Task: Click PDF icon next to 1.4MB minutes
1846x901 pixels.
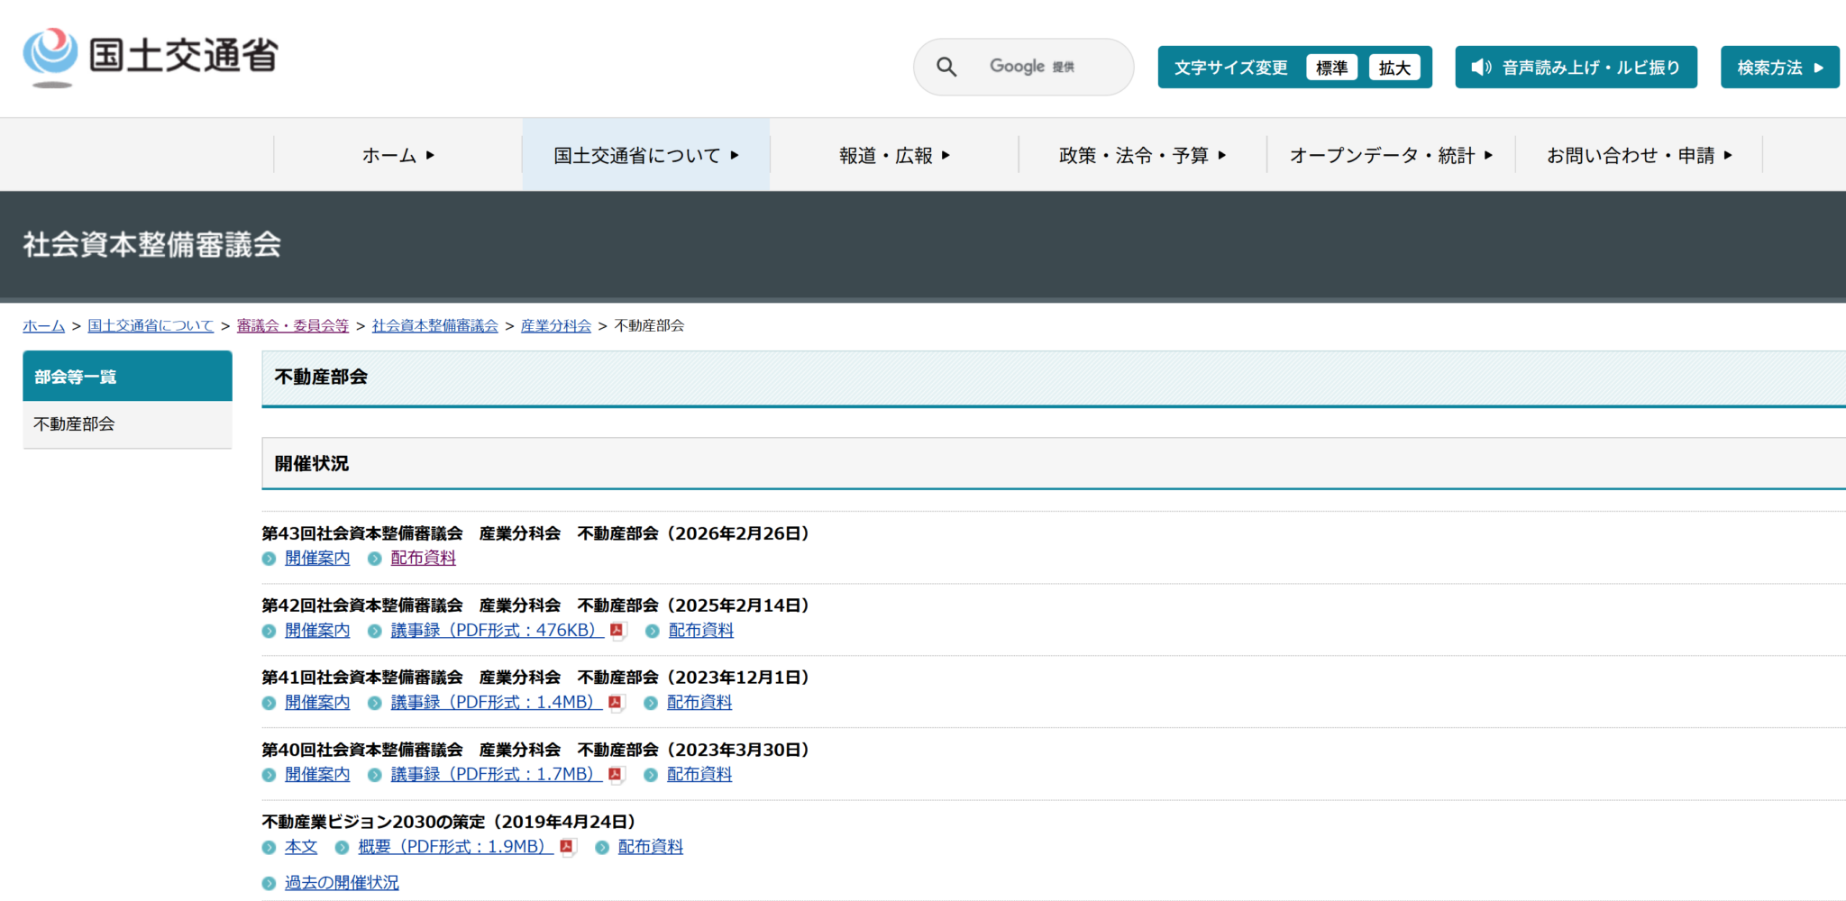Action: [616, 703]
